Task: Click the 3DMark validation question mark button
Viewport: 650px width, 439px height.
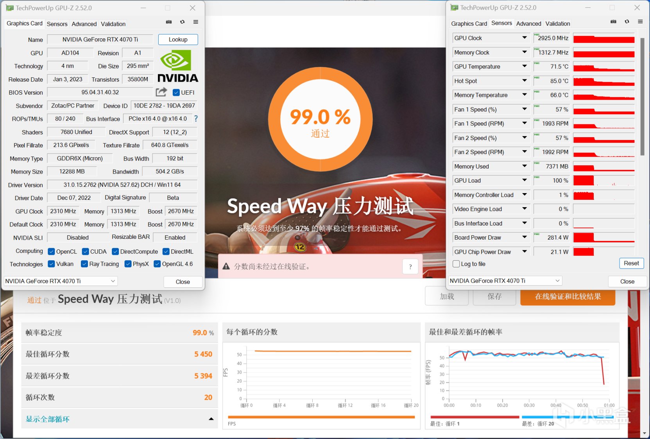Action: coord(410,267)
